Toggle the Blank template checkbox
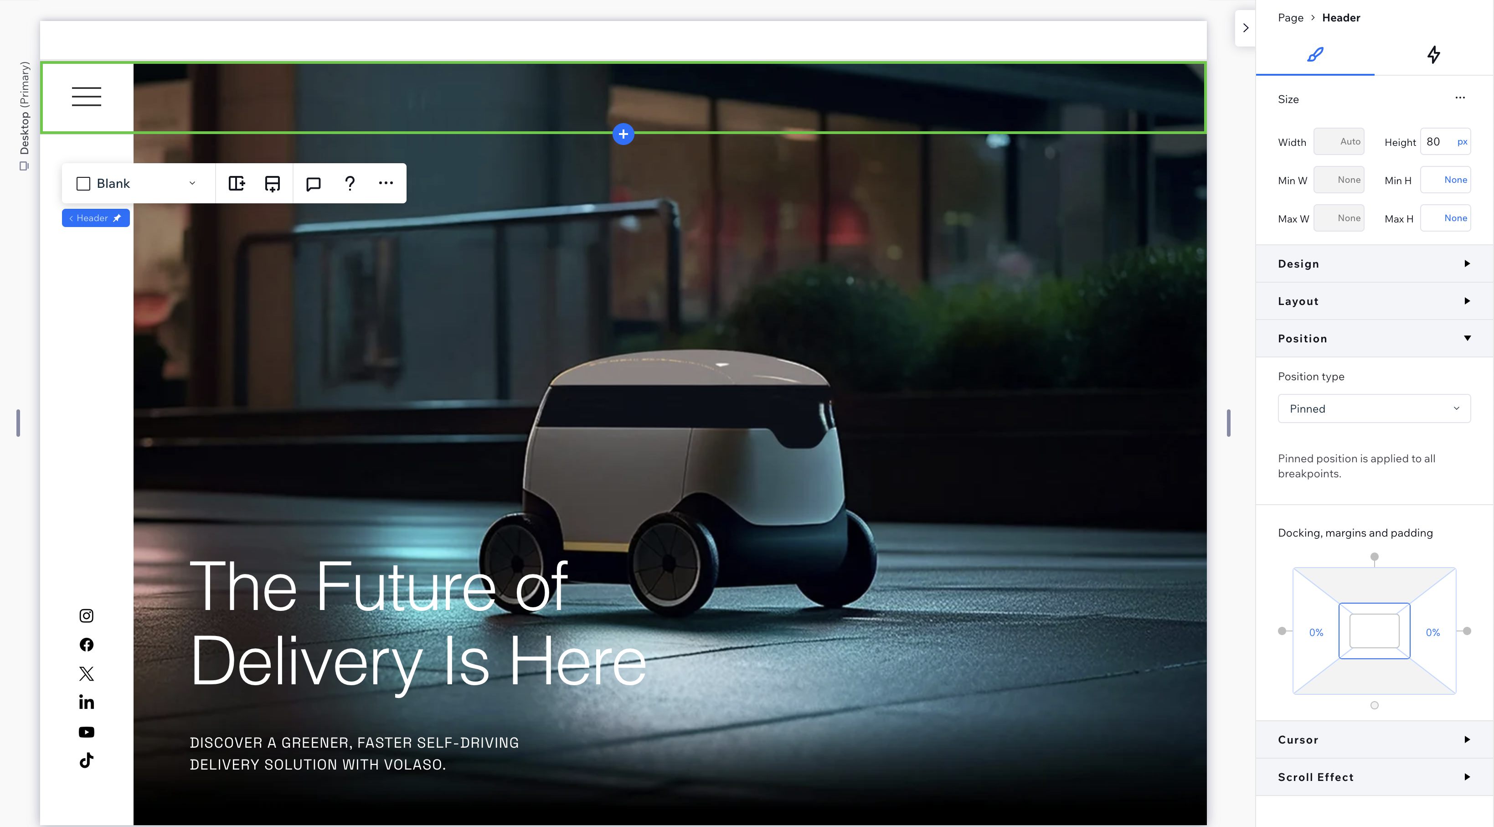 (82, 182)
